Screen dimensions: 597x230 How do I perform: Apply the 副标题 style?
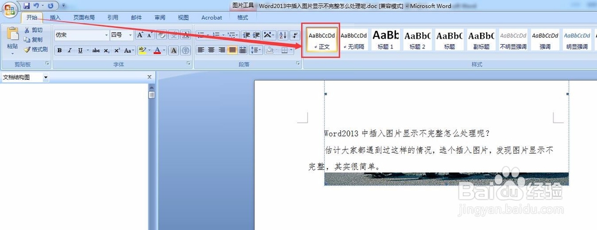pos(481,40)
